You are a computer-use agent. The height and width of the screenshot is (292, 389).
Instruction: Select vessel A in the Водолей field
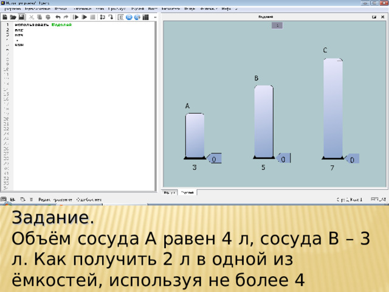pyautogui.click(x=194, y=135)
